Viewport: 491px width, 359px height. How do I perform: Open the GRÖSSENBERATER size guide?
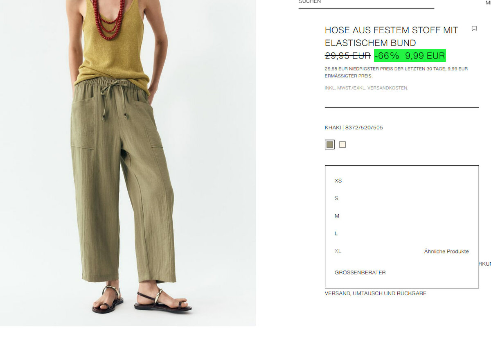[x=360, y=272]
